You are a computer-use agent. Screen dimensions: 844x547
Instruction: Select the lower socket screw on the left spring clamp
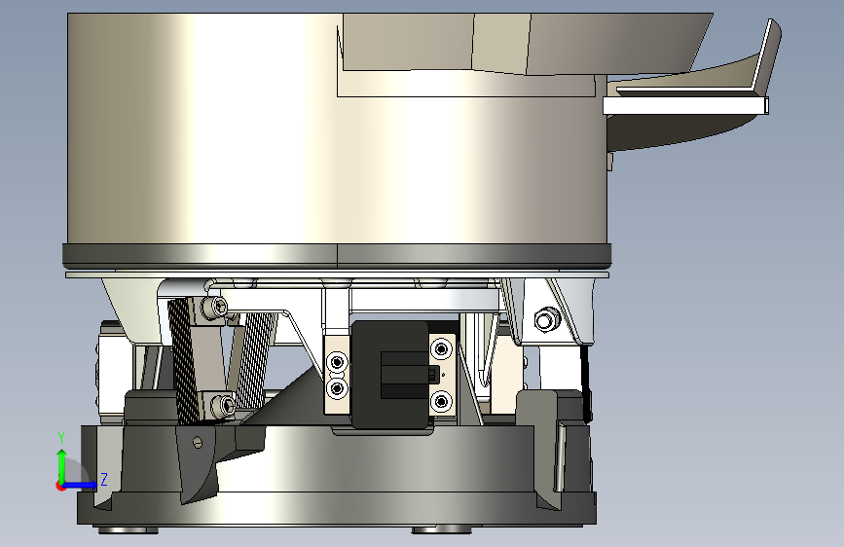pos(223,405)
